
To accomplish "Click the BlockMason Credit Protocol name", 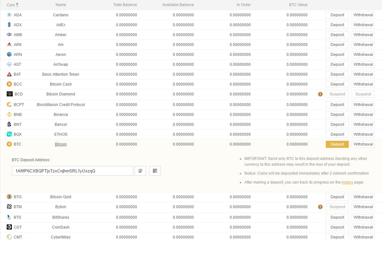I will [61, 104].
